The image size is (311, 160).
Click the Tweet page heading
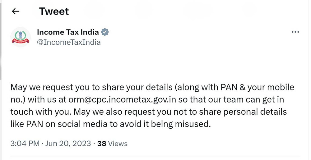point(54,11)
